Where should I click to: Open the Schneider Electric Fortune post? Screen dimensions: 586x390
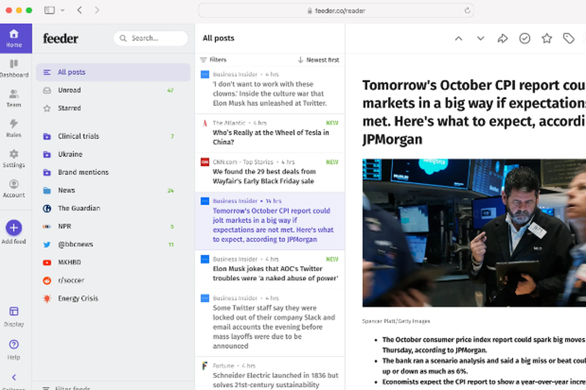click(x=270, y=374)
